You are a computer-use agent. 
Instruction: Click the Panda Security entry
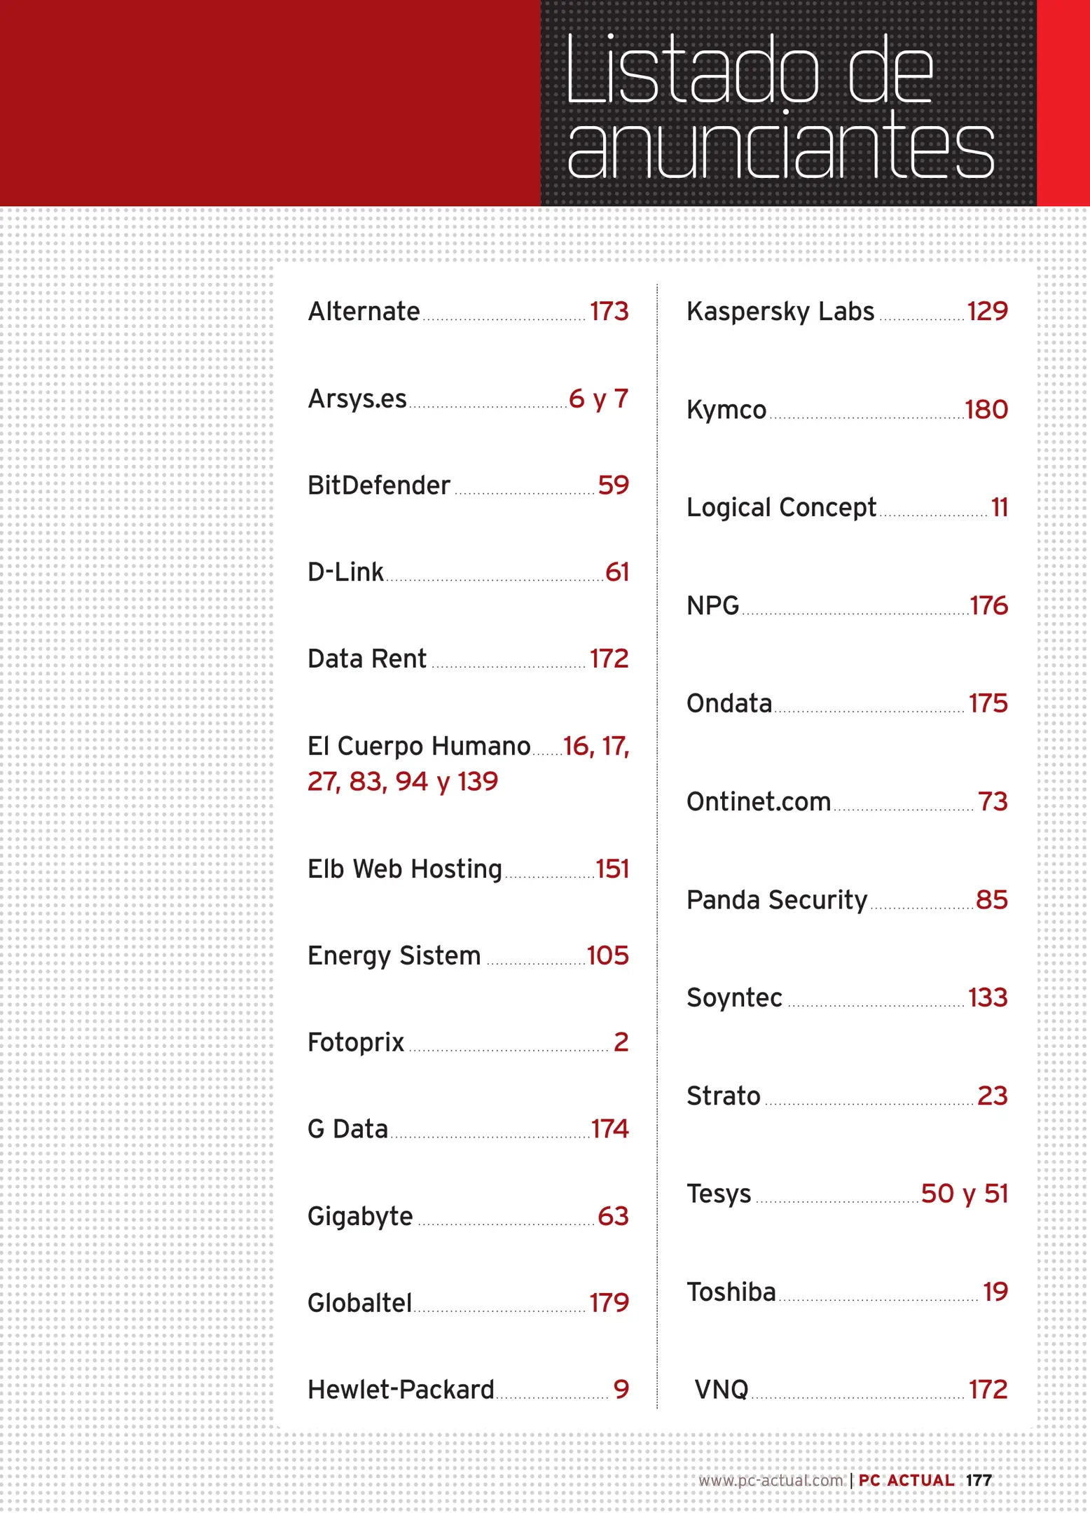[x=777, y=900]
